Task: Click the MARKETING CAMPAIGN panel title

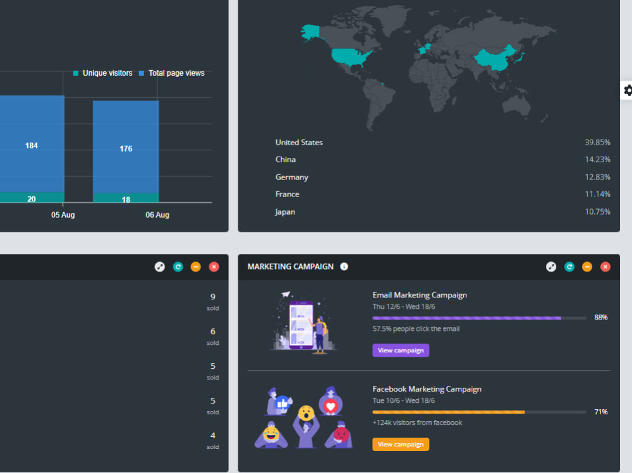Action: coord(290,266)
